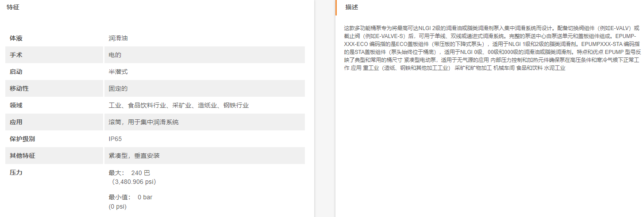Click the value 电的
This screenshot has width=643, height=217.
(x=115, y=55)
